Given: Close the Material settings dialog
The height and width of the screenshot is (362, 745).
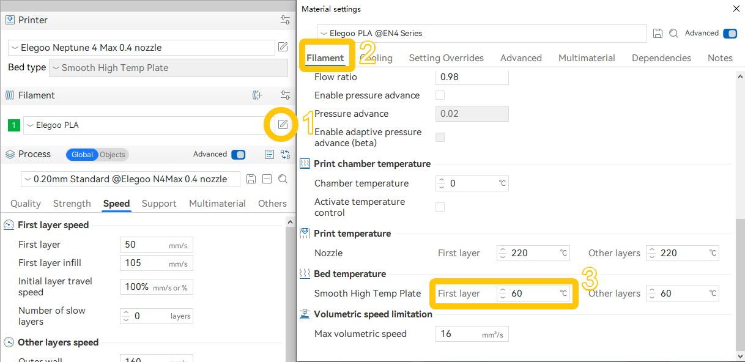Looking at the screenshot, I should click(736, 9).
